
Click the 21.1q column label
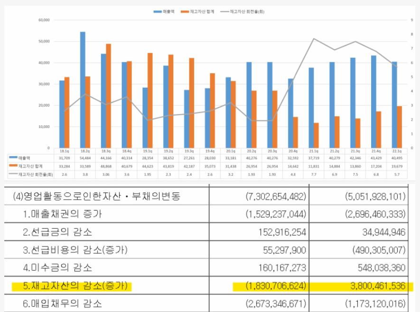(314, 151)
